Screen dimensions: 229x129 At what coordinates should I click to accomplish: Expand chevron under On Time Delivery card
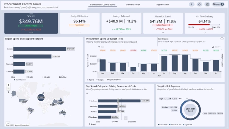204,33
